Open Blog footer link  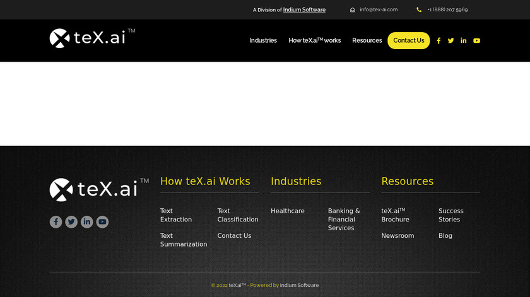[445, 235]
